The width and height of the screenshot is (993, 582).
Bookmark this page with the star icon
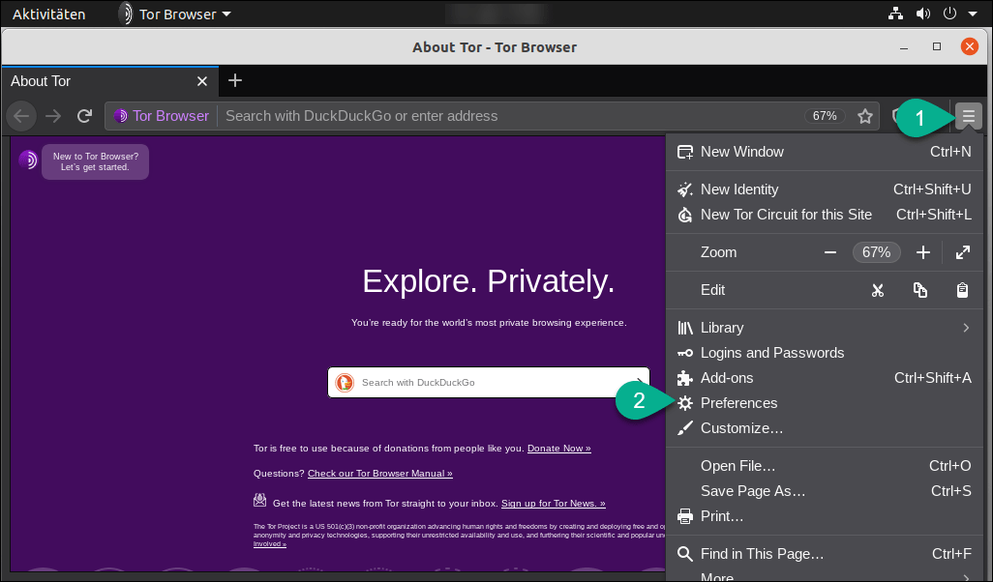pyautogui.click(x=865, y=116)
